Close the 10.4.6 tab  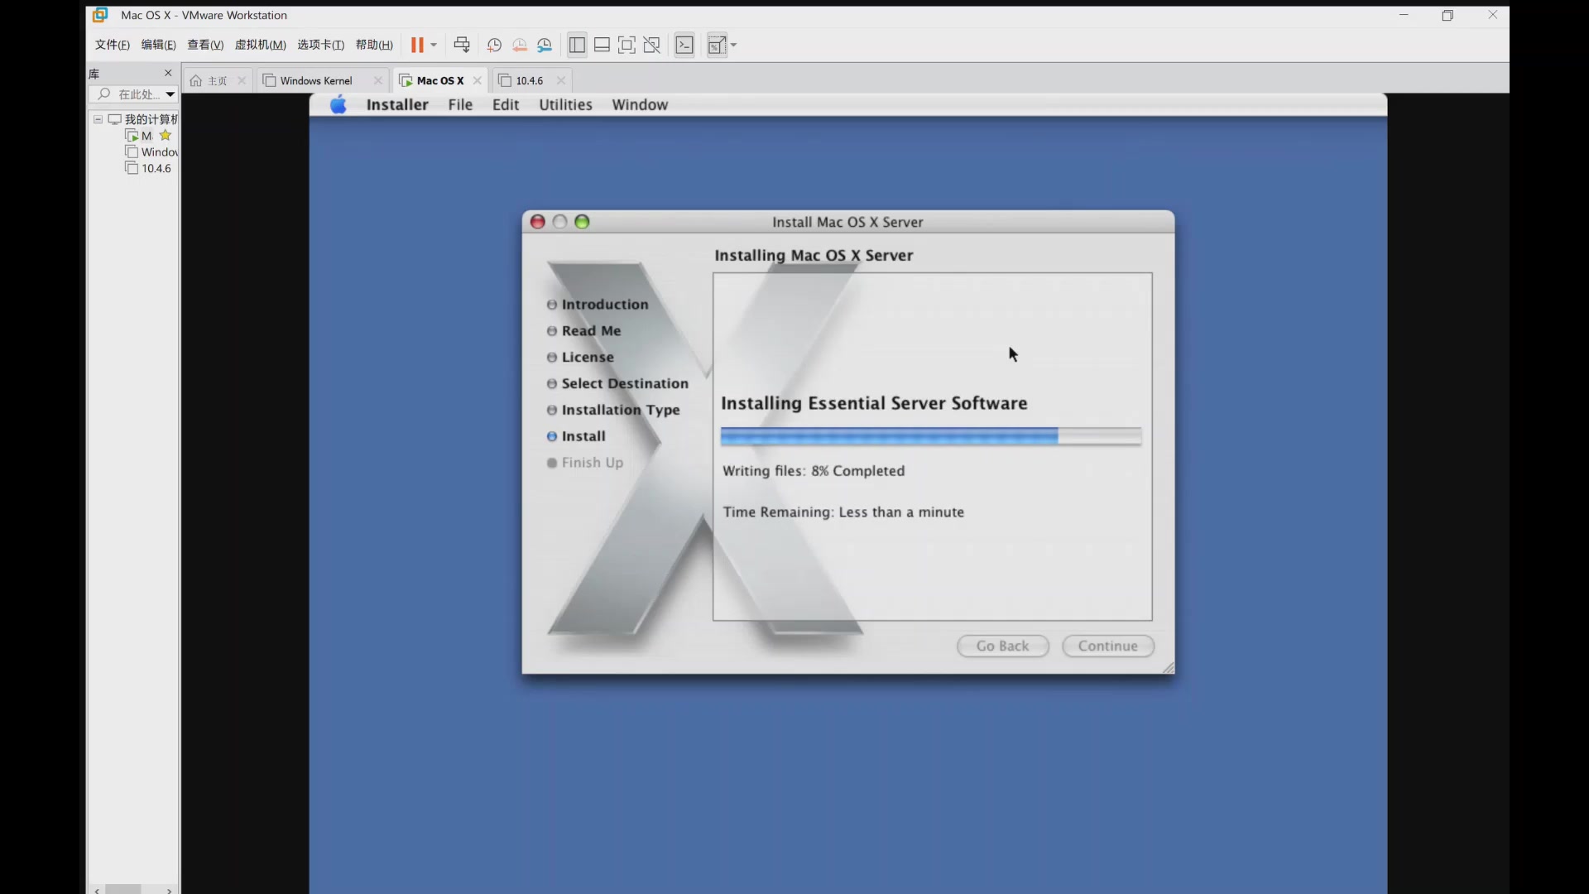tap(561, 80)
